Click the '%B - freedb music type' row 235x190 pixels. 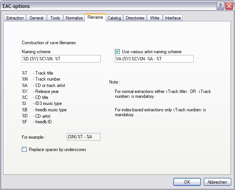pos(44,110)
